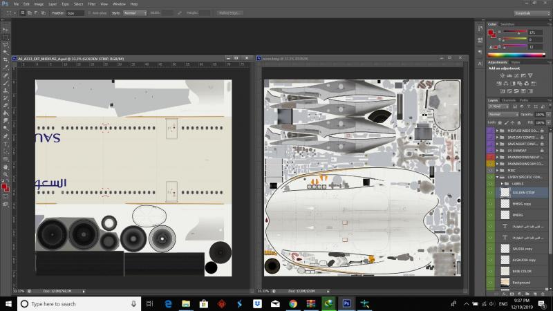This screenshot has height=311, width=553.
Task: Add a Curves adjustment
Action: 516,75
